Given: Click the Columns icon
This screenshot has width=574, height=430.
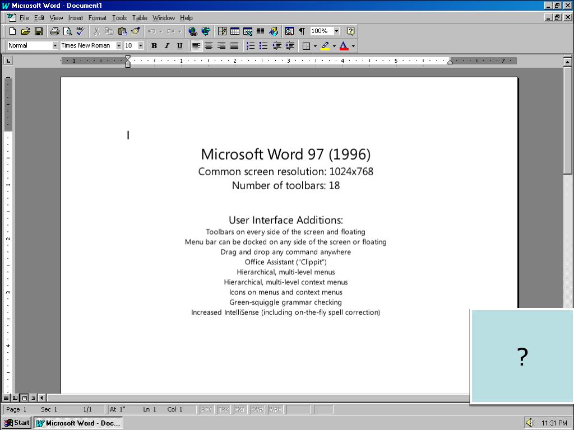Looking at the screenshot, I should click(260, 31).
